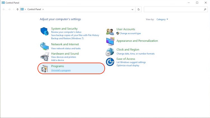Viewport: 210px width, 118px height.
Task: Click the Control Panel title bar icon
Action: pos(3,3)
